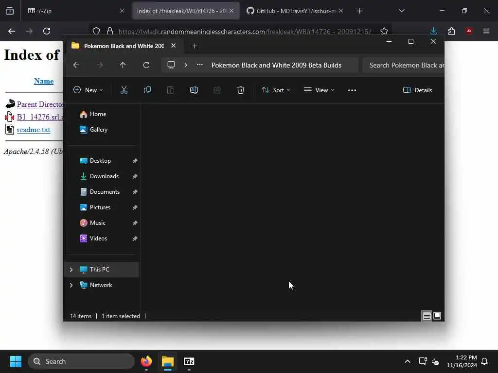Click the Copy icon in Explorer toolbar

pyautogui.click(x=147, y=90)
